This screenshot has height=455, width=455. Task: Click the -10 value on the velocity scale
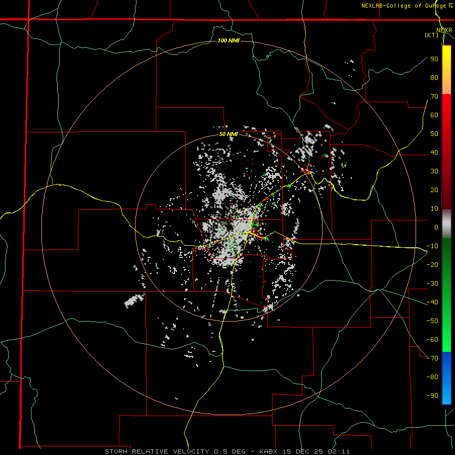click(432, 246)
